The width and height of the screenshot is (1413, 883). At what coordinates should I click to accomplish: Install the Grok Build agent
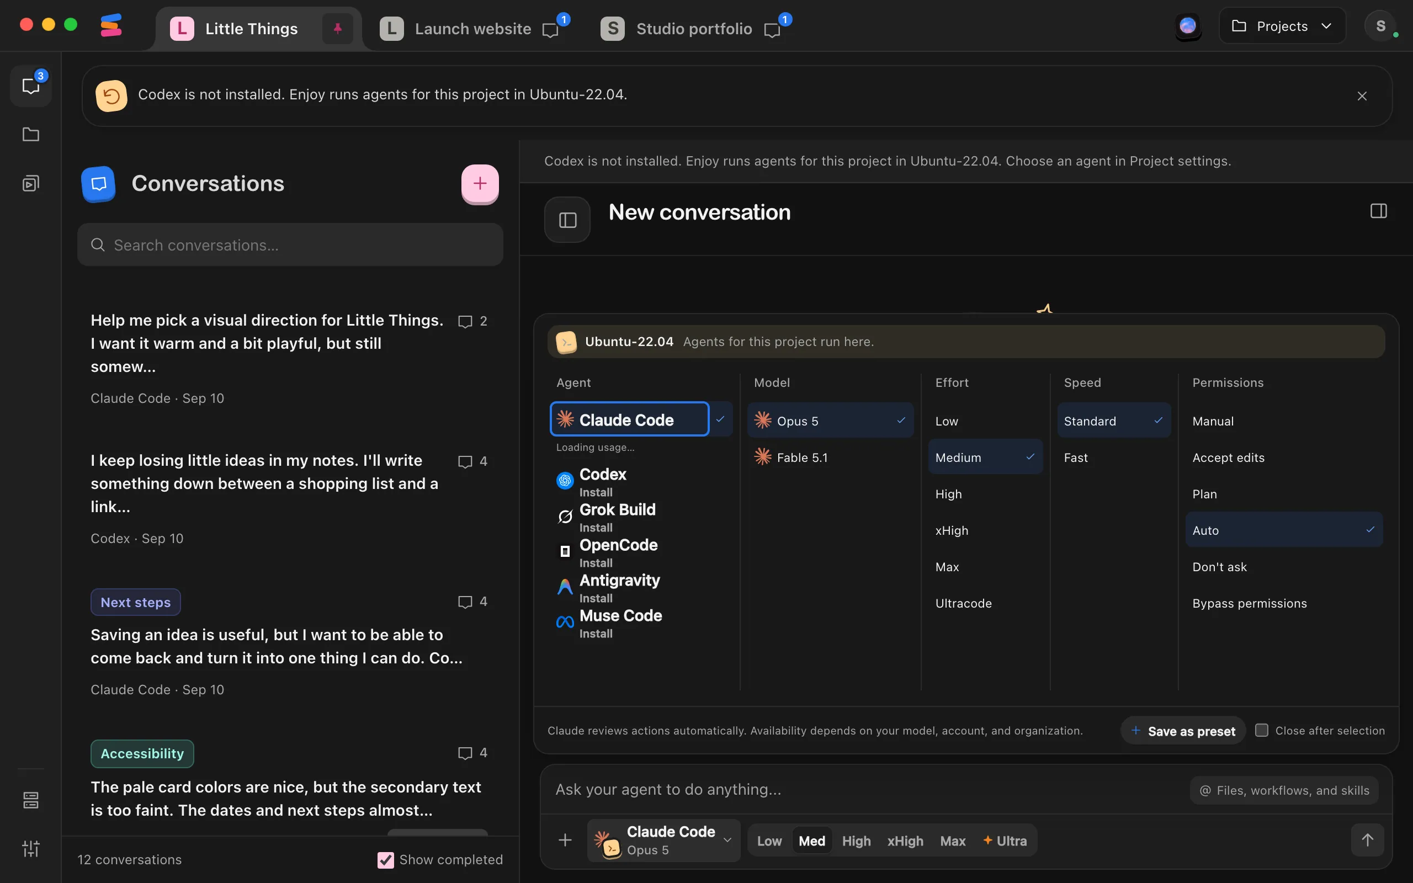(x=596, y=528)
